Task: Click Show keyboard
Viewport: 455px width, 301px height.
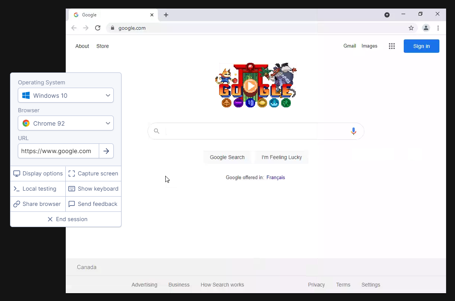Action: pyautogui.click(x=93, y=189)
